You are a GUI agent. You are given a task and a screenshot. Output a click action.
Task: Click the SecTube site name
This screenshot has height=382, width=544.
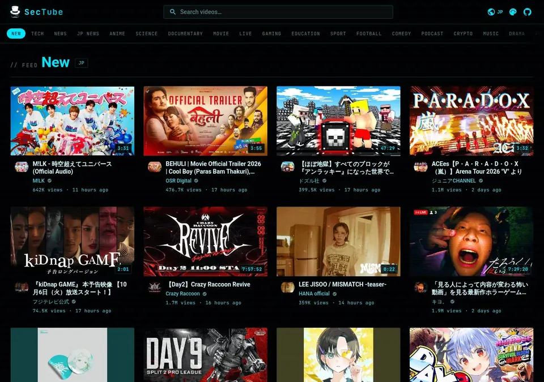44,12
